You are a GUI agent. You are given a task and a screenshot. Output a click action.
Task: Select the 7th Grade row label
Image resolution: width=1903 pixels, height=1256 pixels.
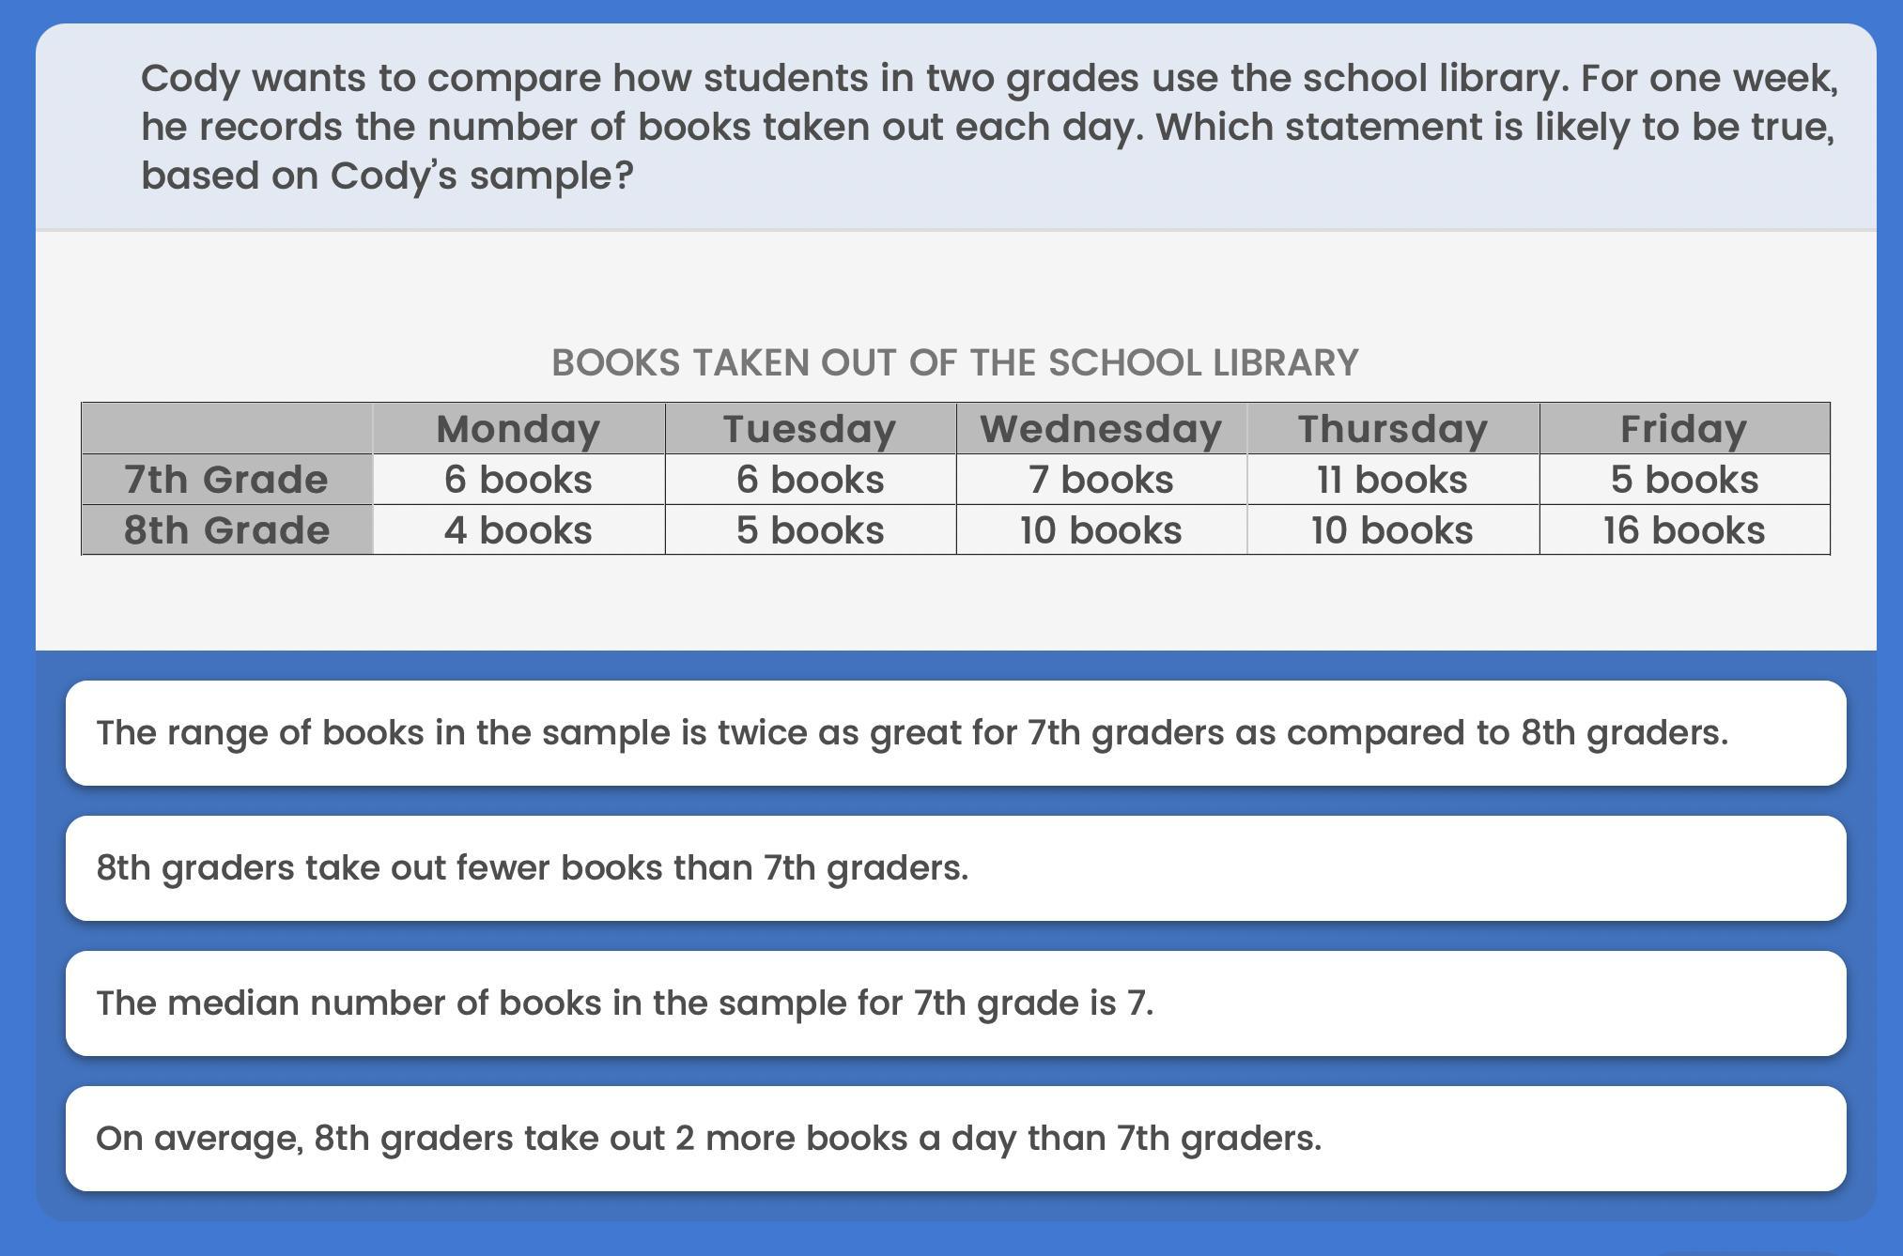[x=227, y=480]
